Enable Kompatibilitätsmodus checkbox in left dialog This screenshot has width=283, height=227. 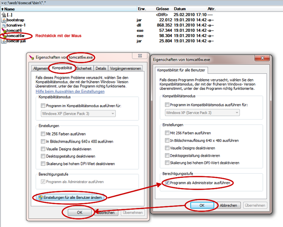[x=43, y=106]
